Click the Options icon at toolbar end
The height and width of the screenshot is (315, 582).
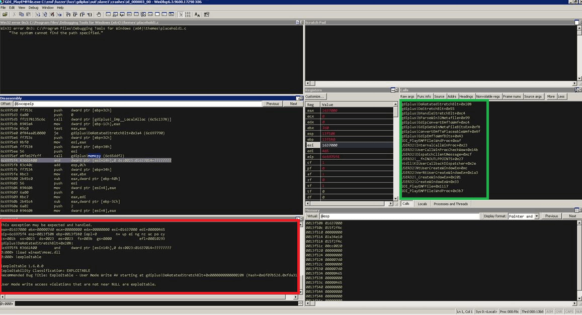[x=206, y=15]
